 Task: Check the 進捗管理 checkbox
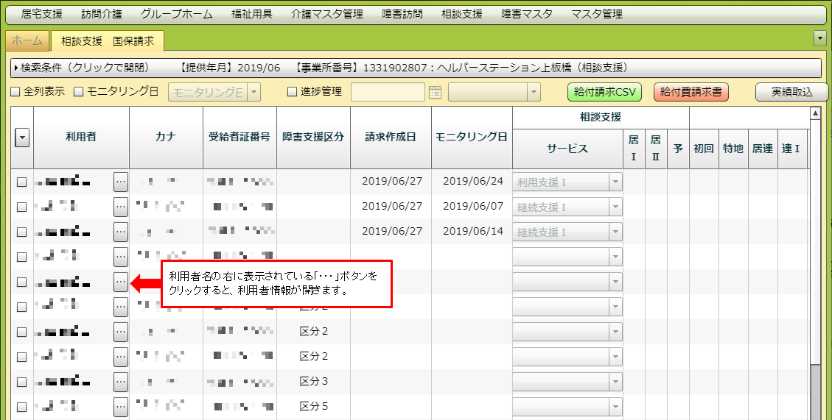292,92
